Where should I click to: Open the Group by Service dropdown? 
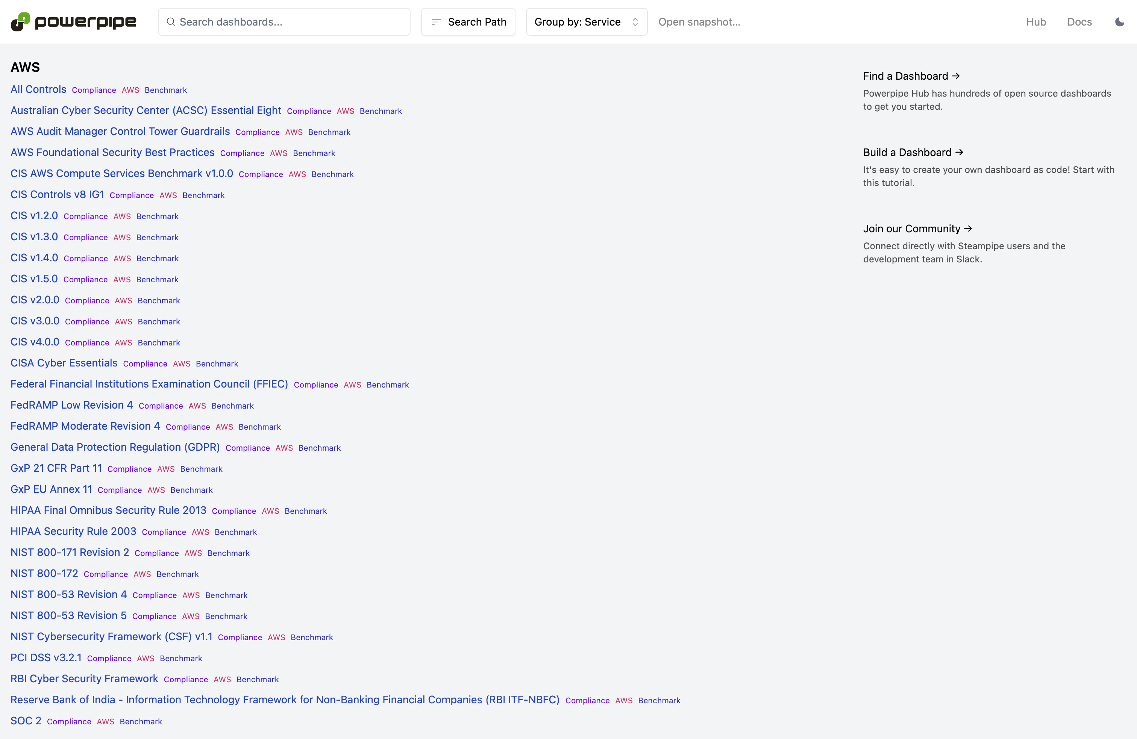pyautogui.click(x=578, y=22)
